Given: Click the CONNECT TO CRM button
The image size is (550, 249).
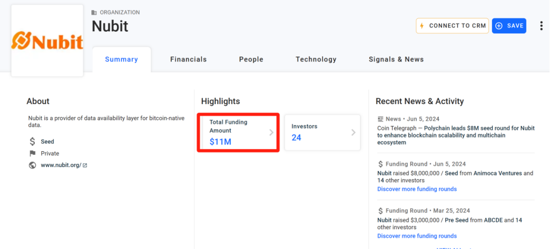Looking at the screenshot, I should (x=452, y=26).
